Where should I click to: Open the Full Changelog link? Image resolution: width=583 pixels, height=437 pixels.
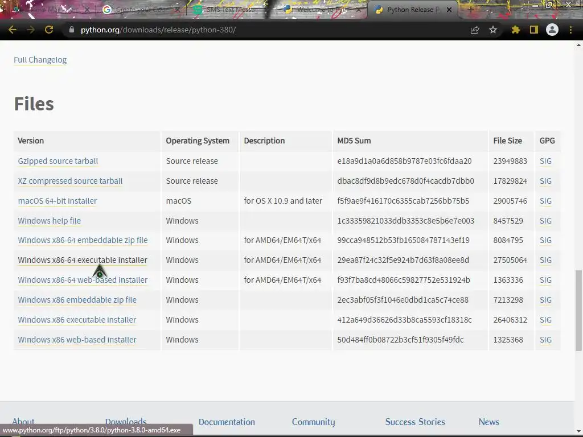tap(40, 60)
